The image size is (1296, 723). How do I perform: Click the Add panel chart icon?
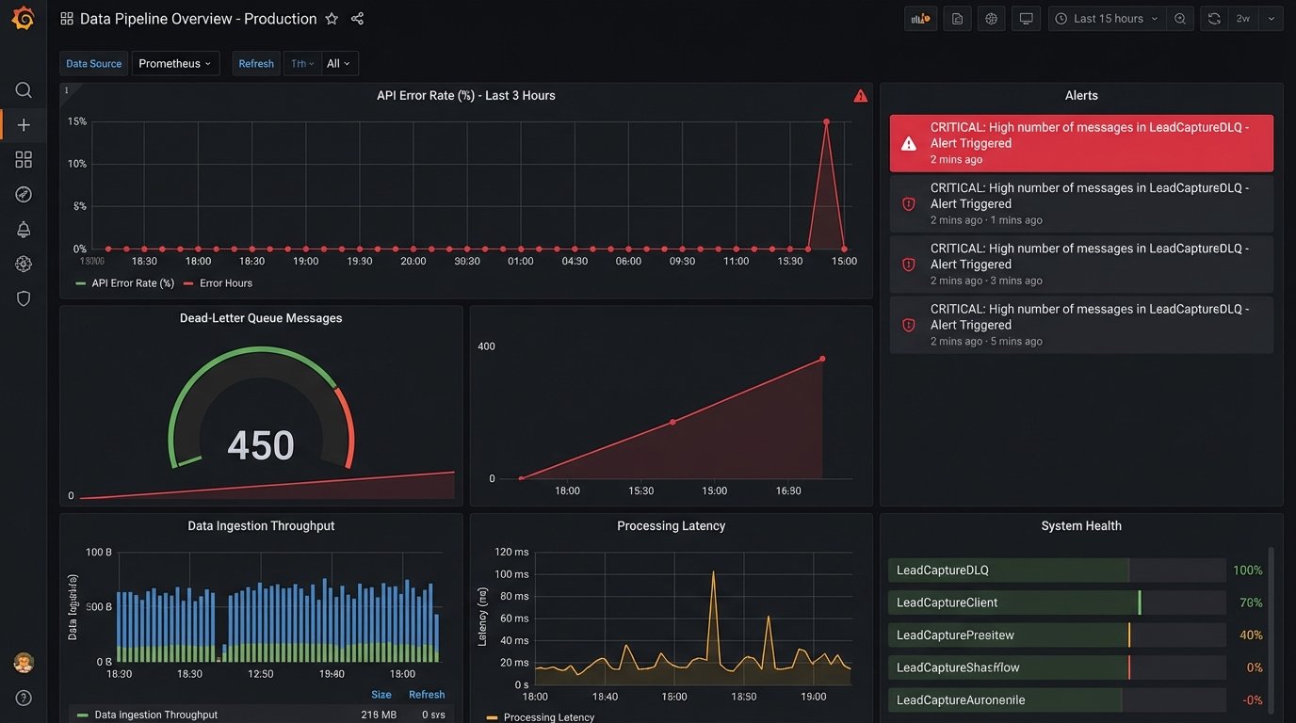(920, 19)
